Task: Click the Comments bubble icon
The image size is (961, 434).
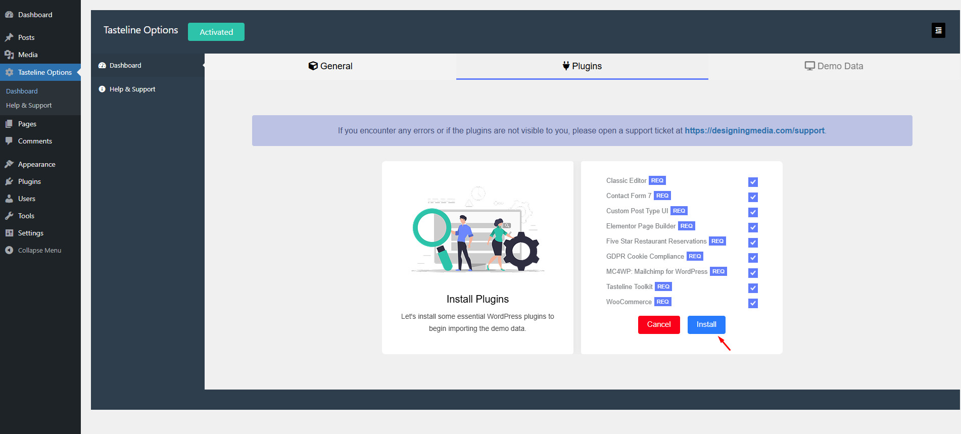Action: [x=9, y=141]
